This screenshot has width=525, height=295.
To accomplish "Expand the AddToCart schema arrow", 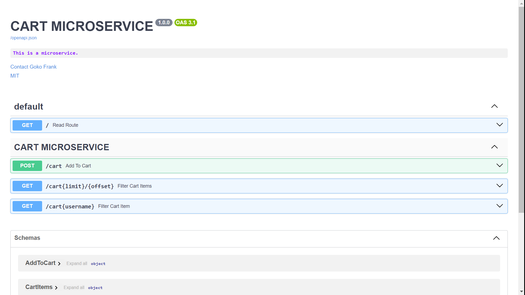I will click(x=60, y=263).
